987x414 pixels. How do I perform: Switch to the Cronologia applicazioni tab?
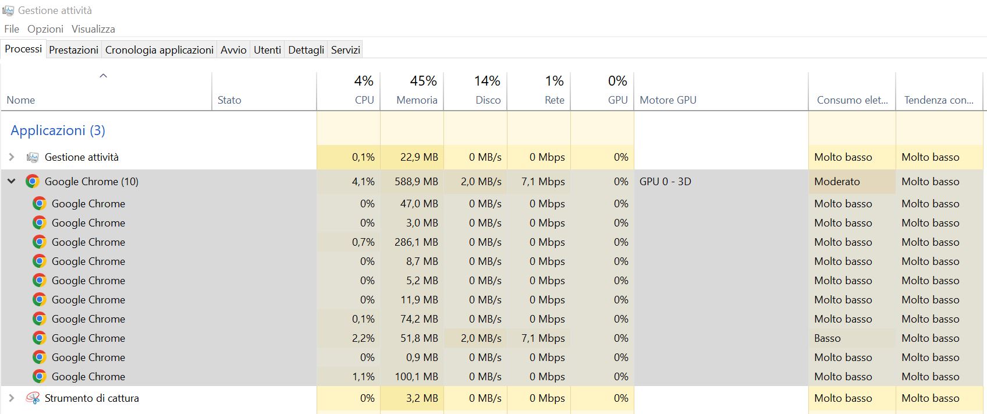point(159,50)
